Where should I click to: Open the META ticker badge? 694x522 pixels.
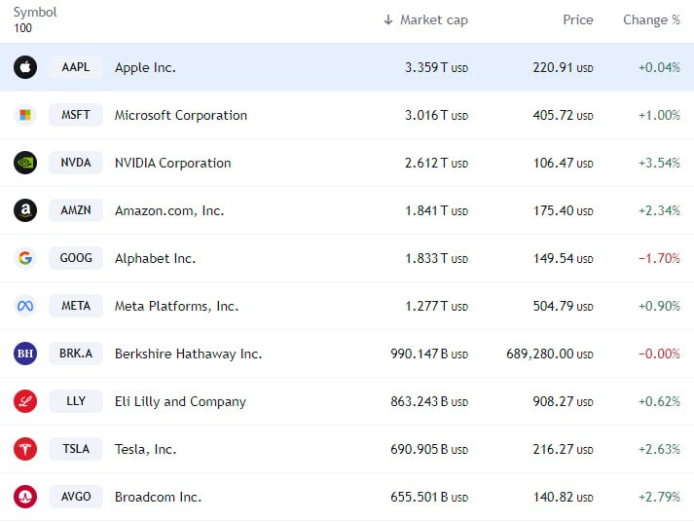[x=76, y=306]
